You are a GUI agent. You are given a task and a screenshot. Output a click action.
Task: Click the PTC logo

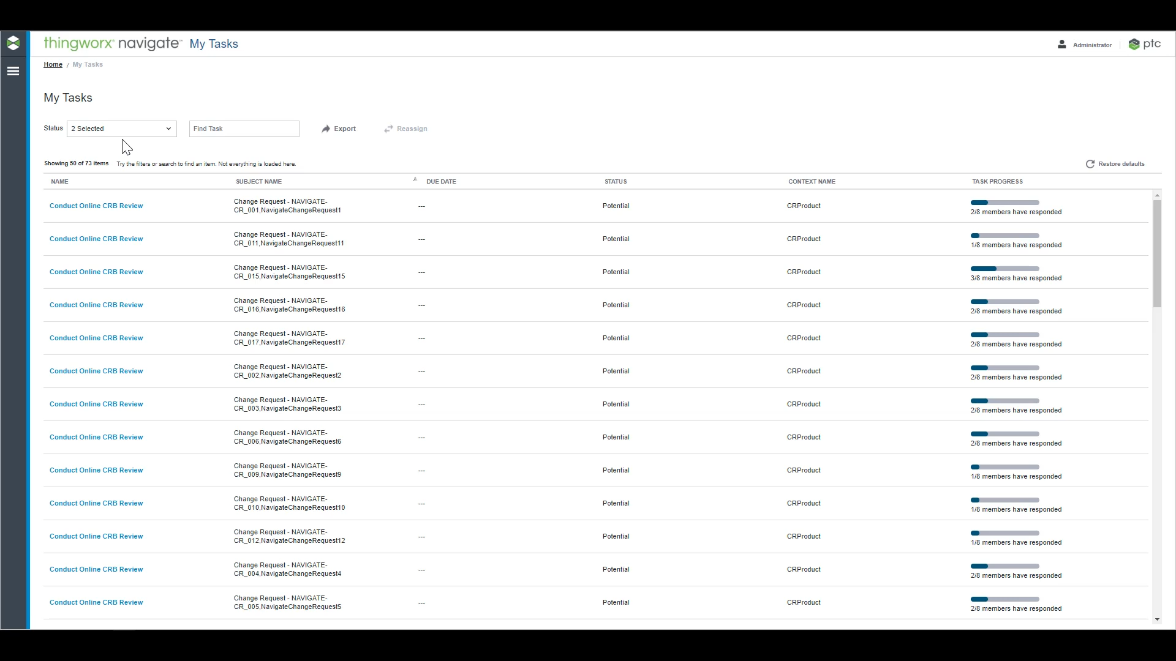tap(1144, 44)
